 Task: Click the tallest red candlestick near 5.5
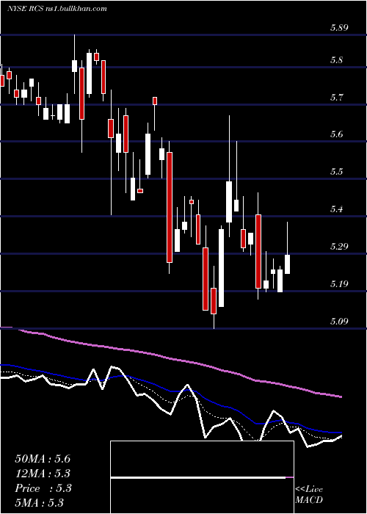pos(170,207)
